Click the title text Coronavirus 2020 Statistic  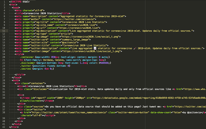point(42,13)
